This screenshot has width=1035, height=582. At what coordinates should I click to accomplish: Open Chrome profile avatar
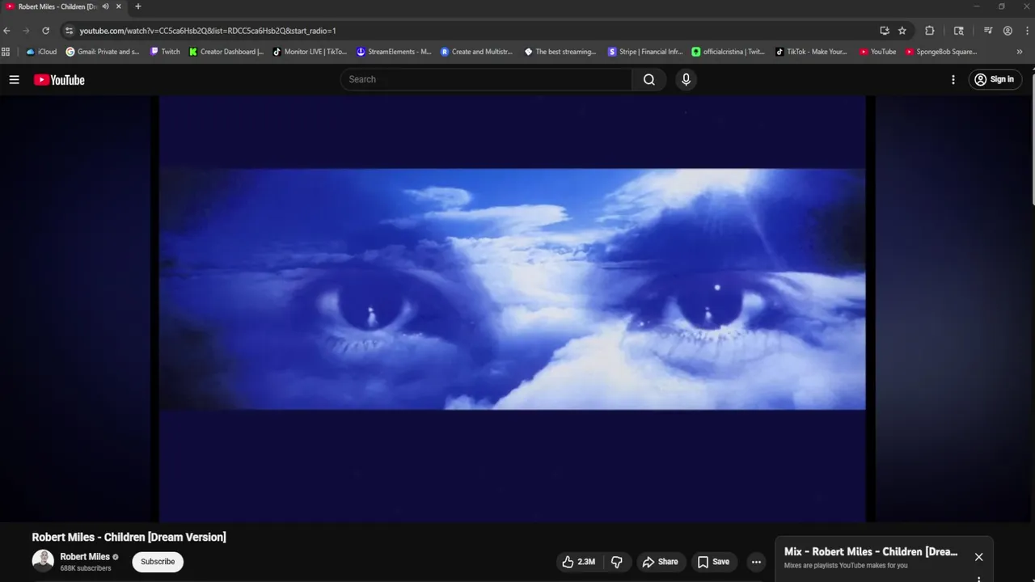(x=1008, y=31)
